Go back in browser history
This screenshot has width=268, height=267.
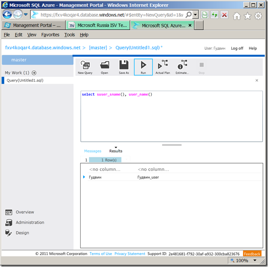(7, 14)
